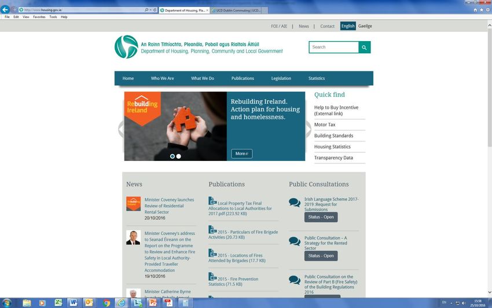
Task: Click the Local Property Tax document icon
Action: pyautogui.click(x=212, y=201)
